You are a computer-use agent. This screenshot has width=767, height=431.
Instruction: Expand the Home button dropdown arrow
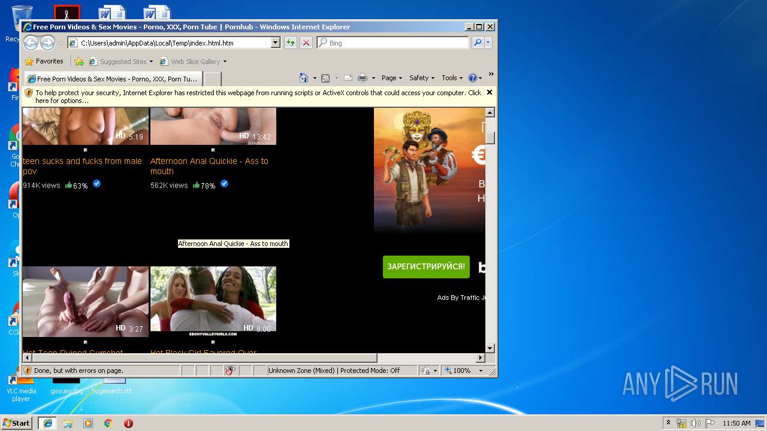point(315,78)
